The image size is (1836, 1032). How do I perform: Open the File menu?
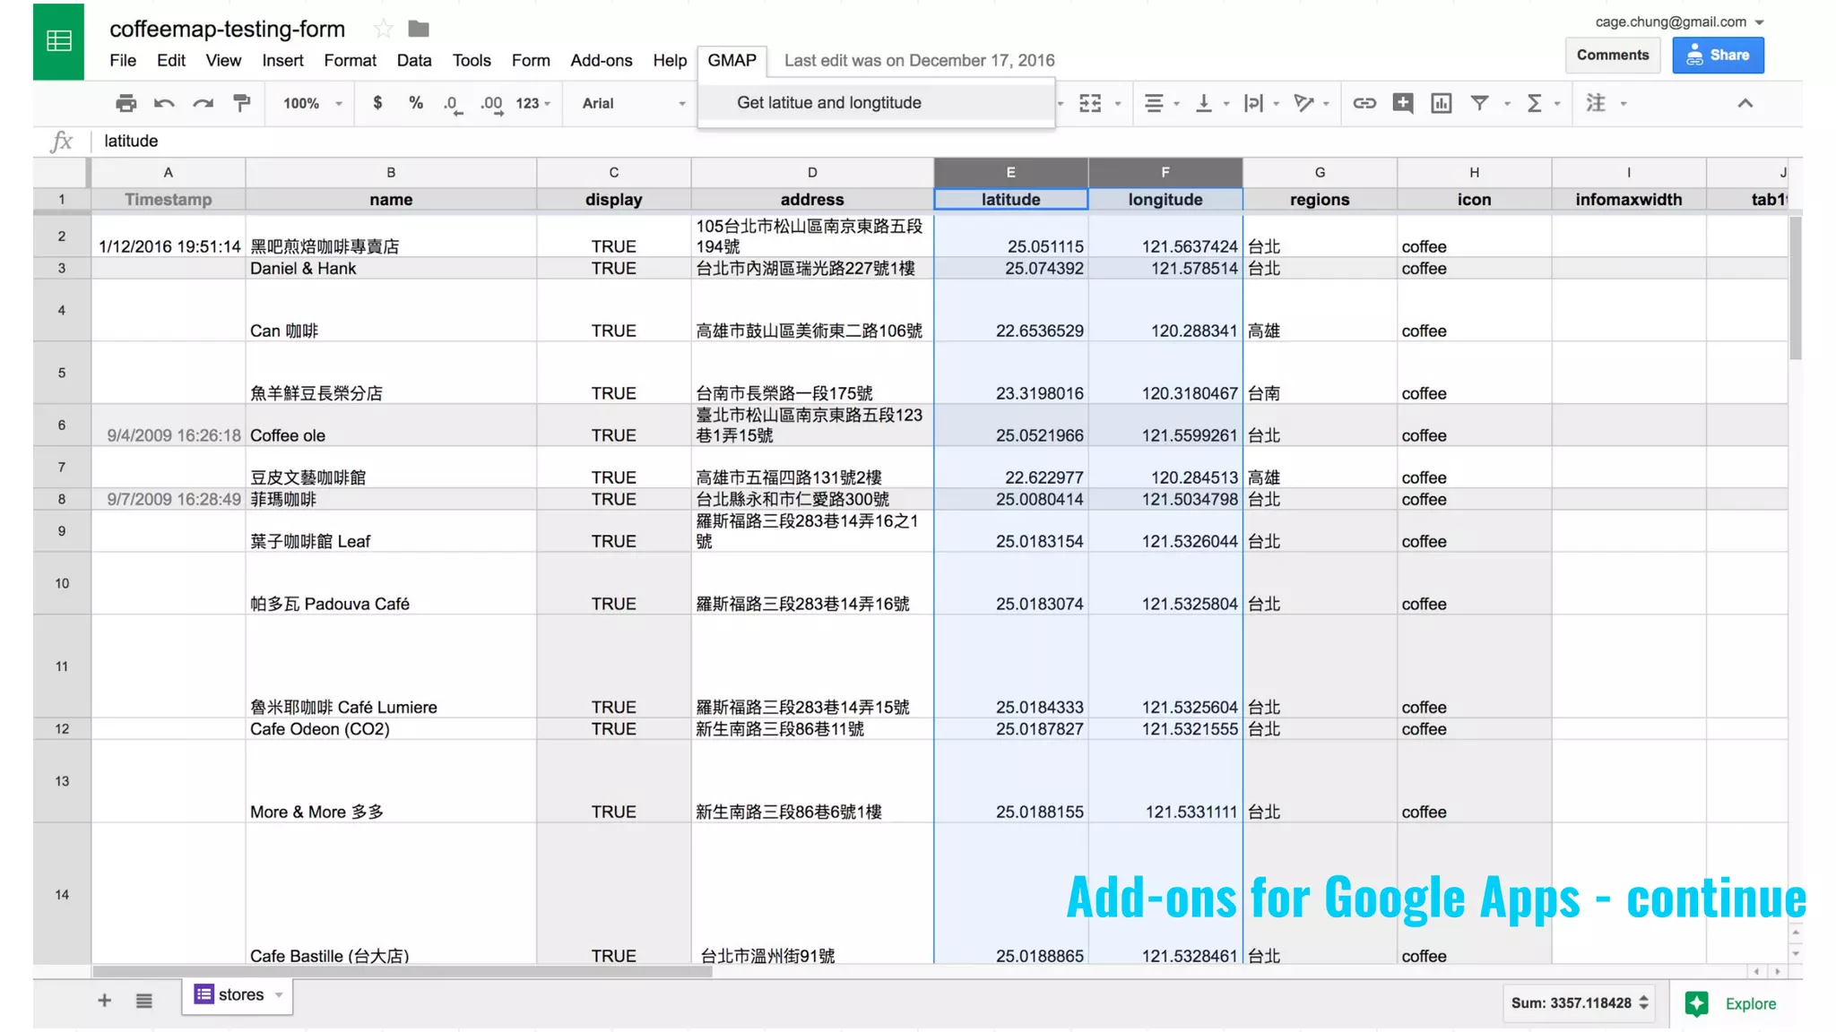coord(123,60)
